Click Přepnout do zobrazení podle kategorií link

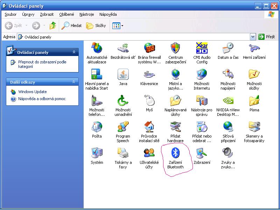[42, 64]
